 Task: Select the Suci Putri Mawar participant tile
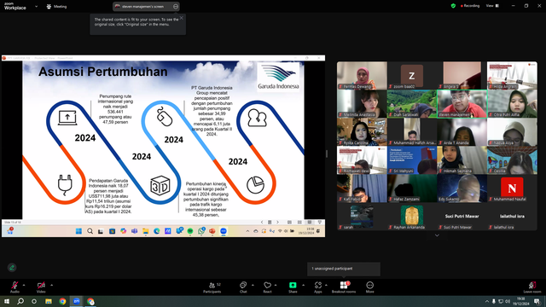tap(462, 217)
